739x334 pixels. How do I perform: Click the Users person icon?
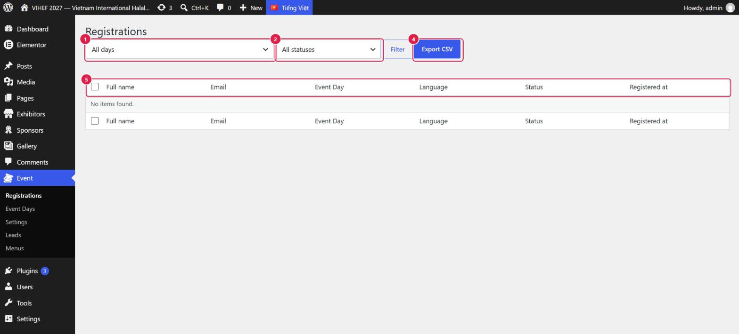click(x=8, y=286)
